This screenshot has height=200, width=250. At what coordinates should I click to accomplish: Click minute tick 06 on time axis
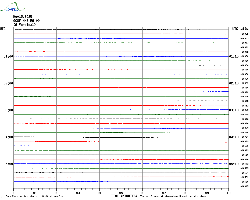143,193
